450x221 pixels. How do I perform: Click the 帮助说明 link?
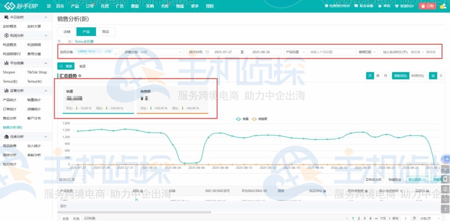(374, 180)
